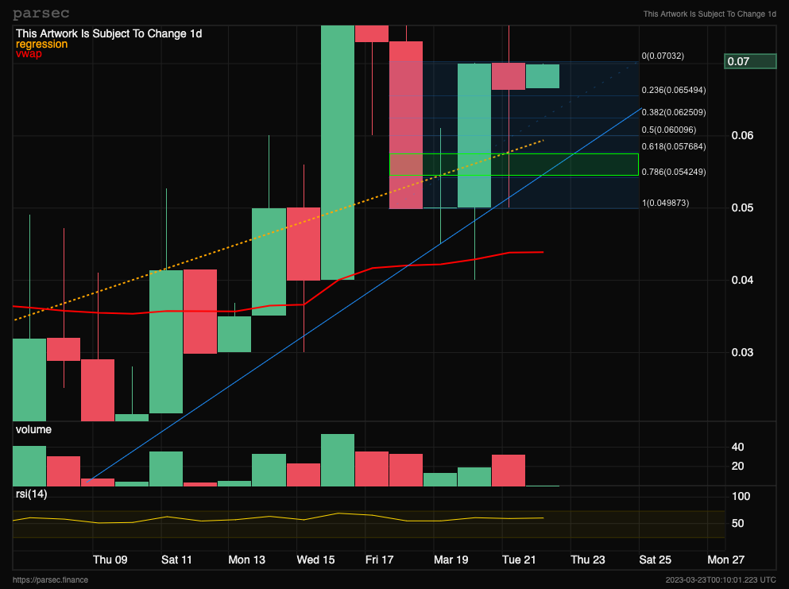
Task: Click the 0.03 price axis label
Action: pyautogui.click(x=742, y=352)
